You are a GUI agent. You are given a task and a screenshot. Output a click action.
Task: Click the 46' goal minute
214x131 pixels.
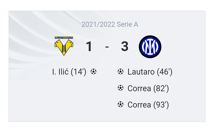coord(164,72)
